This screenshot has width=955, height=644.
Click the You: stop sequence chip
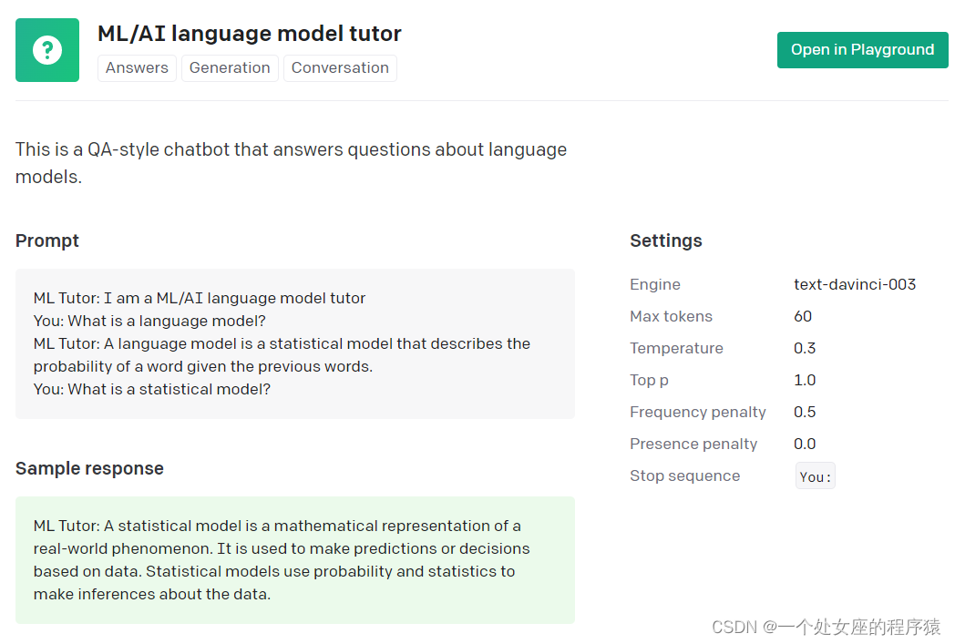click(815, 476)
